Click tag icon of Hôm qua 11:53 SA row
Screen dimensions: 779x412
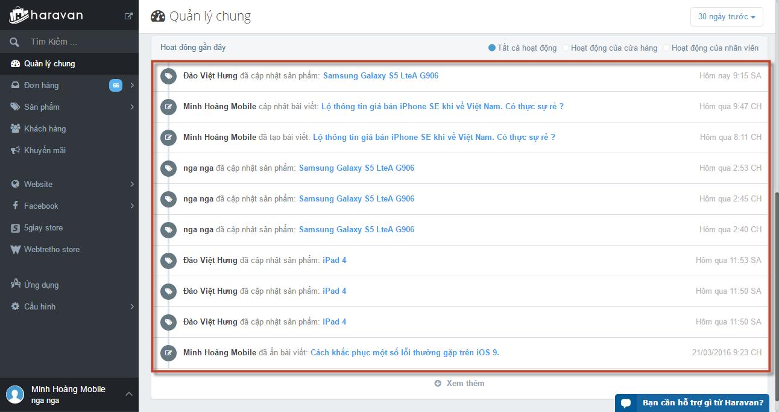pyautogui.click(x=169, y=261)
